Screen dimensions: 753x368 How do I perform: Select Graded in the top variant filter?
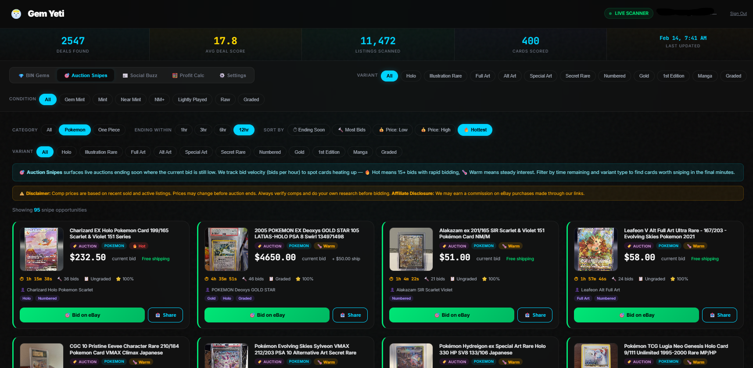click(733, 76)
